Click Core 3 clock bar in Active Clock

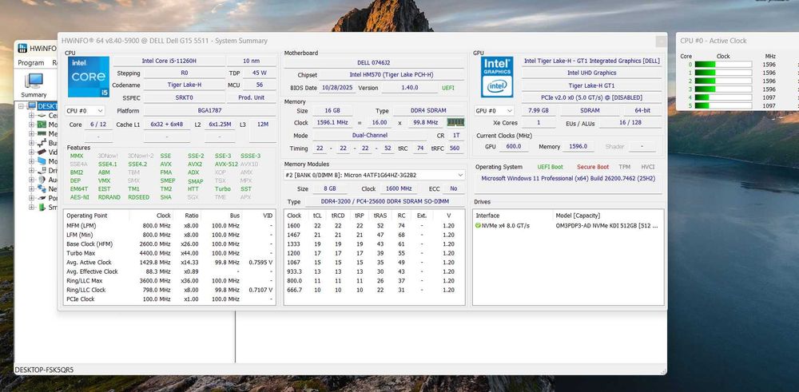(723, 89)
